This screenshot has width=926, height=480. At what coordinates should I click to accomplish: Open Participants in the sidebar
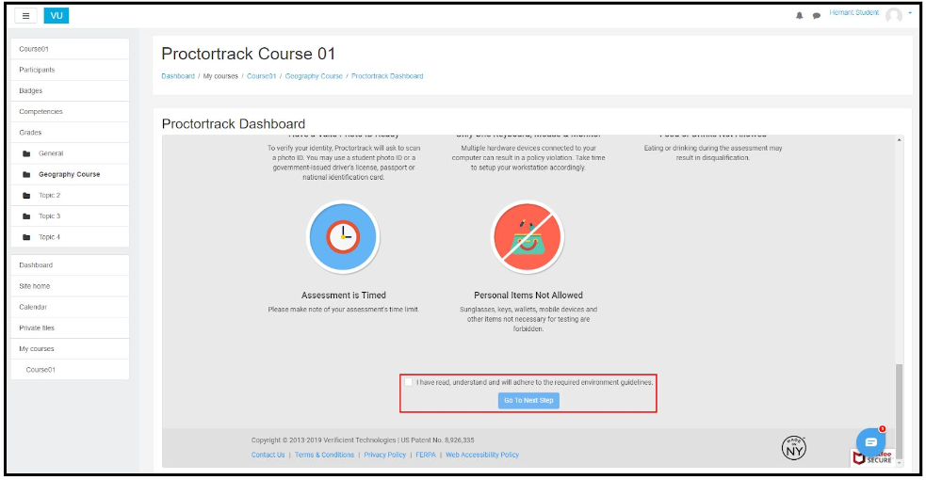70,70
